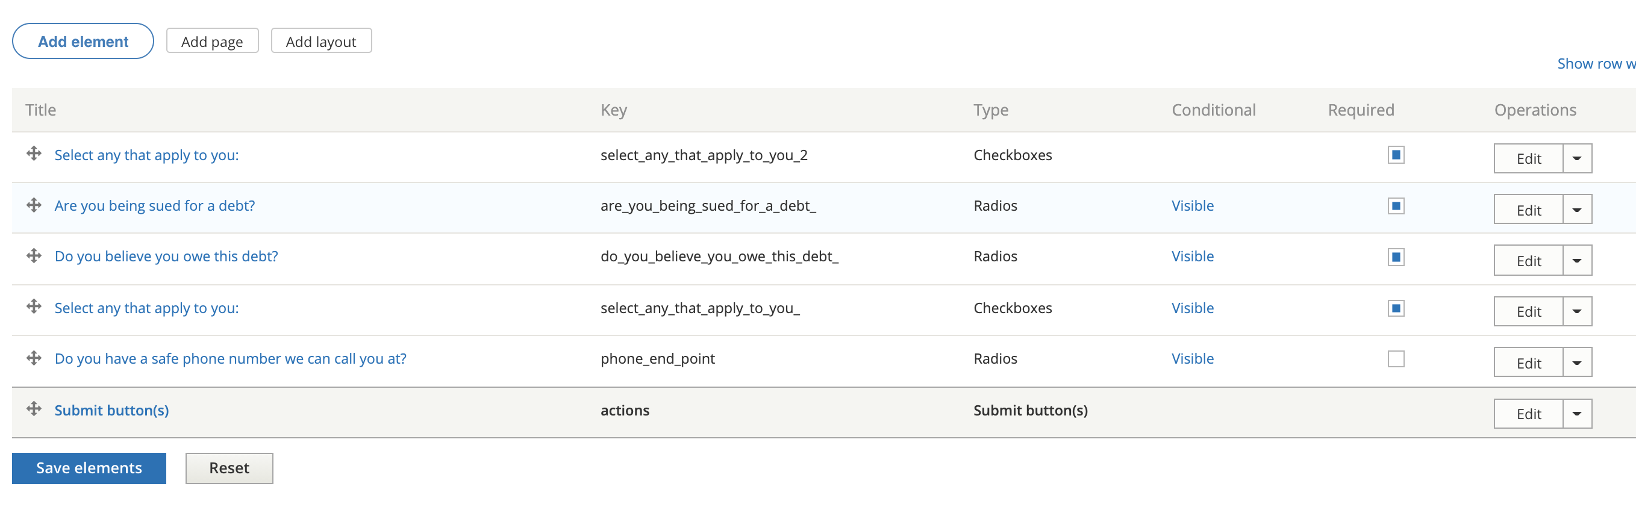
Task: Open Edit dropdown arrow for 'Are you being sued' row
Action: [1577, 210]
